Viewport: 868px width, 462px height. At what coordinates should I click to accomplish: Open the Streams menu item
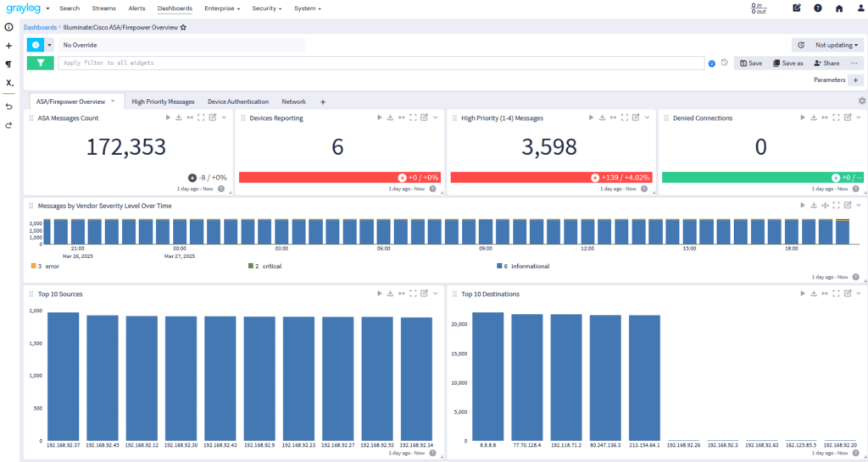[x=103, y=8]
